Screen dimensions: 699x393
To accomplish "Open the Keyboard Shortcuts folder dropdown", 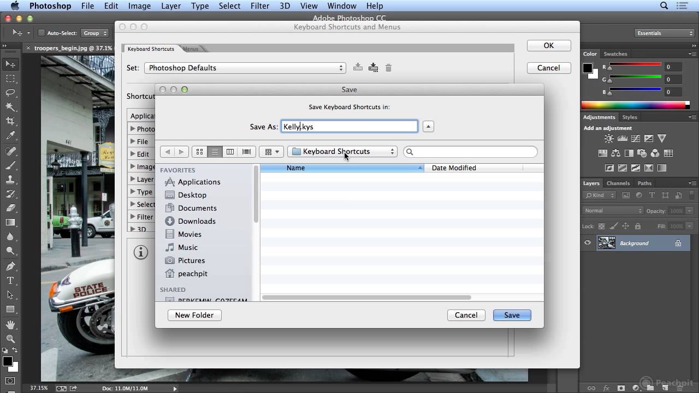I will [342, 152].
